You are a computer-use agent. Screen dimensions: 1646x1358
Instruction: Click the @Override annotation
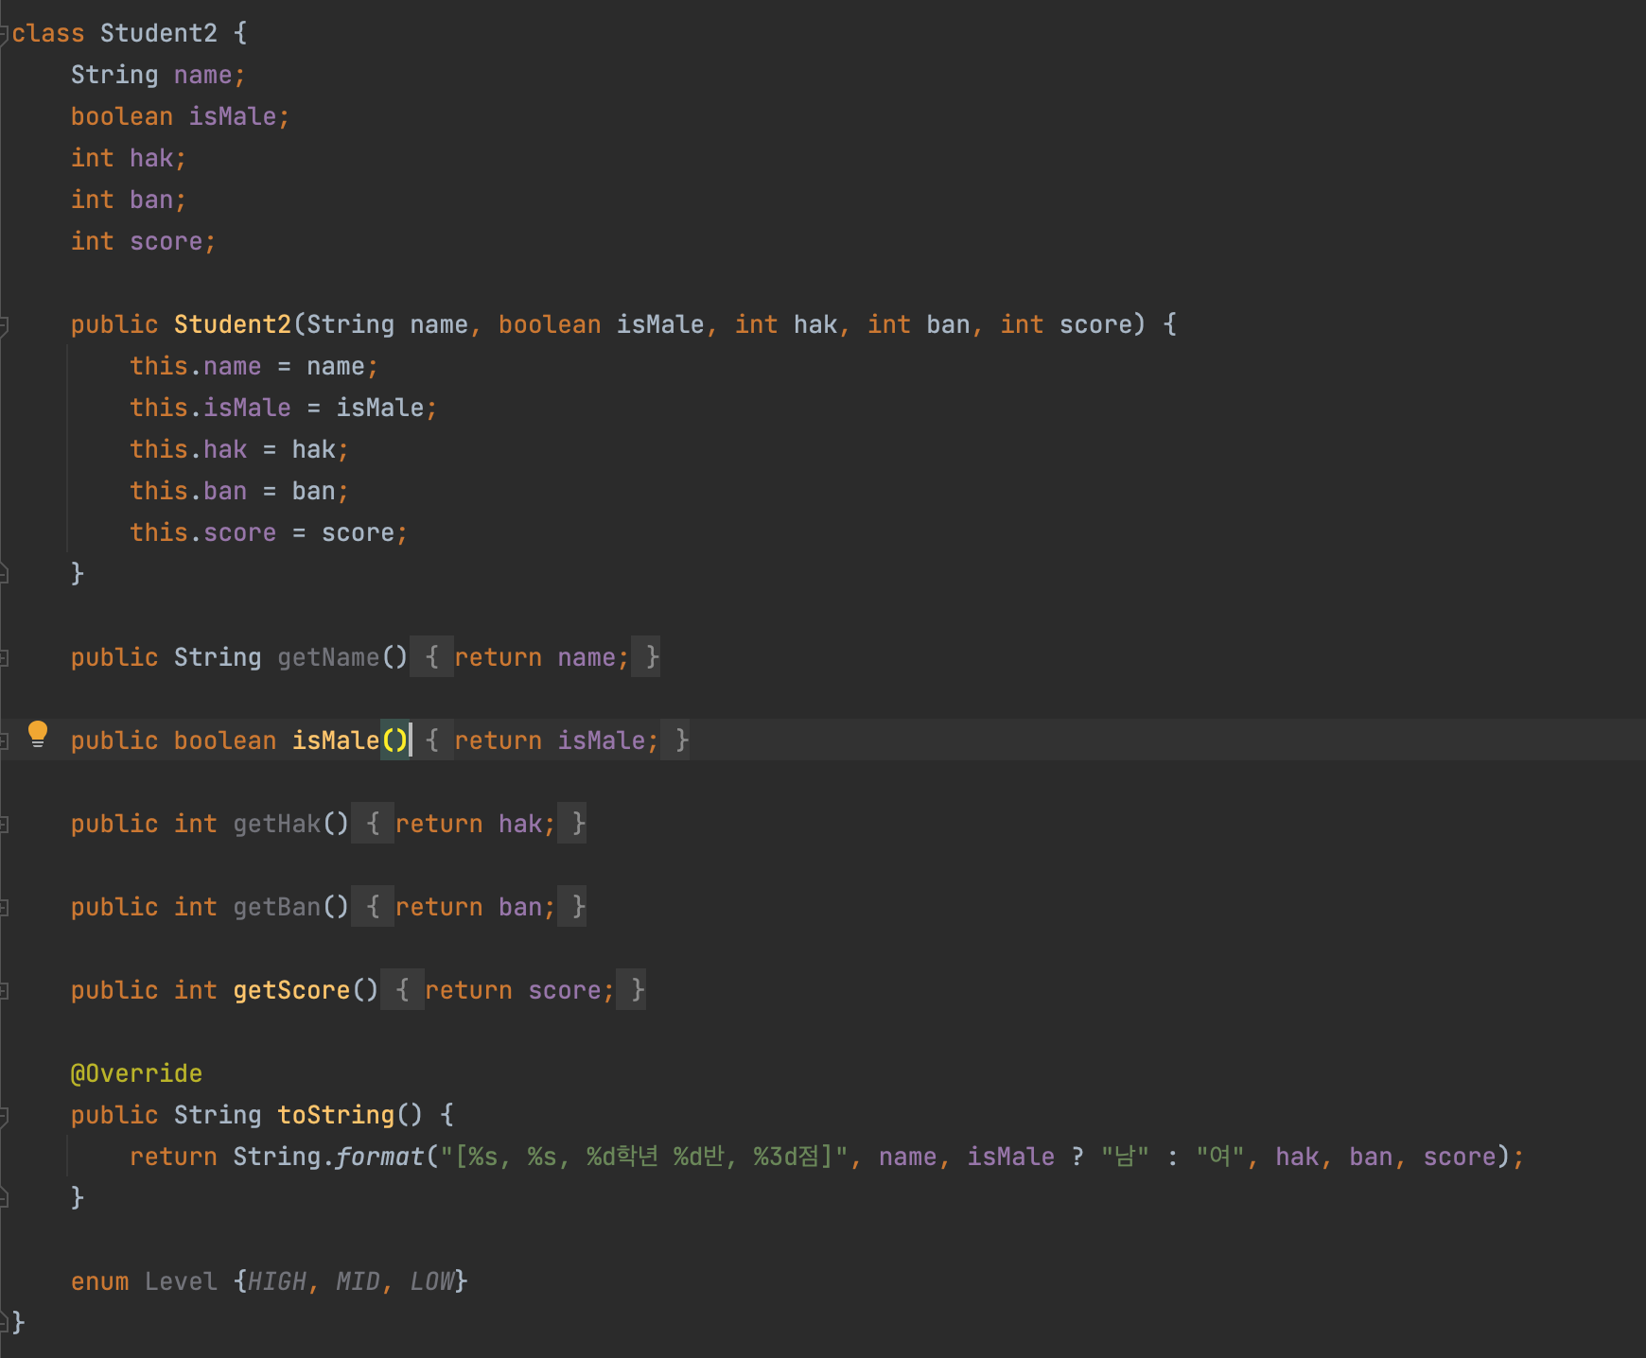(136, 1073)
